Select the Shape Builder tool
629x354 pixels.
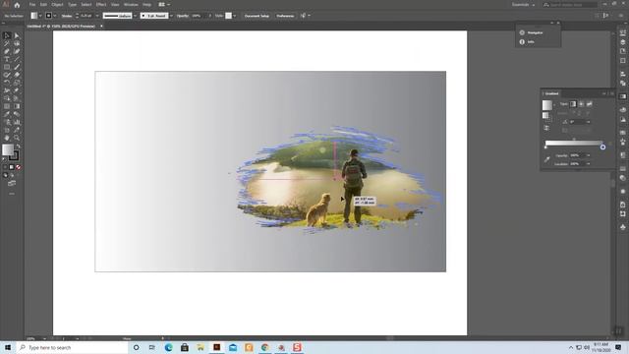pos(7,98)
